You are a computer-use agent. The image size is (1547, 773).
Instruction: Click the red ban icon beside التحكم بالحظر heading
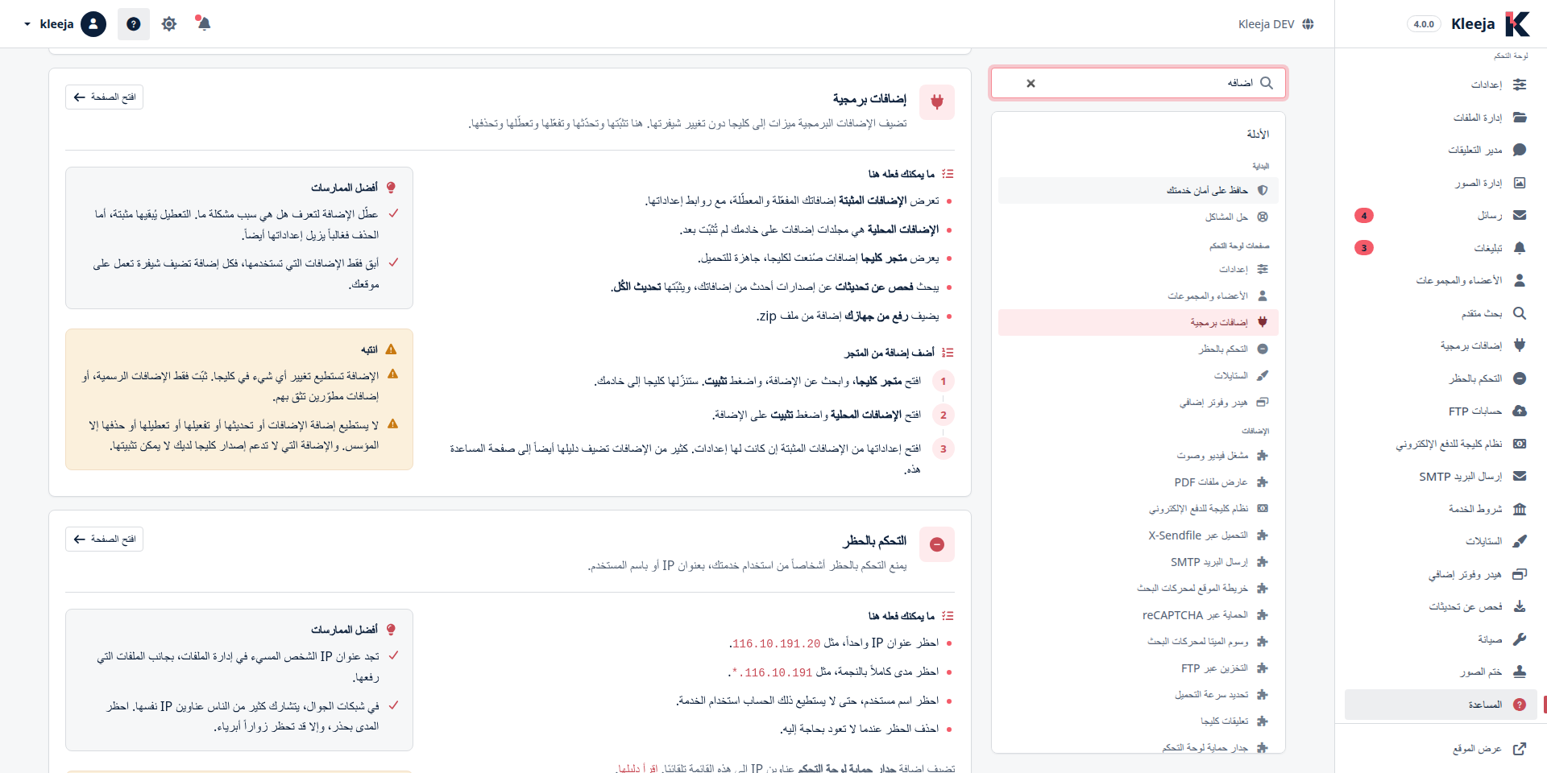pyautogui.click(x=937, y=544)
